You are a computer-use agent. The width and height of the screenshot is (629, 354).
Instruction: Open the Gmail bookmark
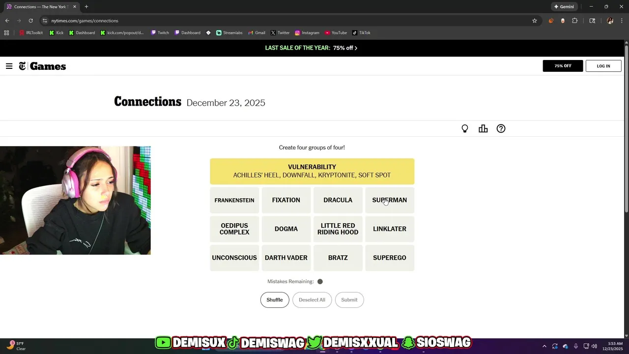pyautogui.click(x=257, y=33)
